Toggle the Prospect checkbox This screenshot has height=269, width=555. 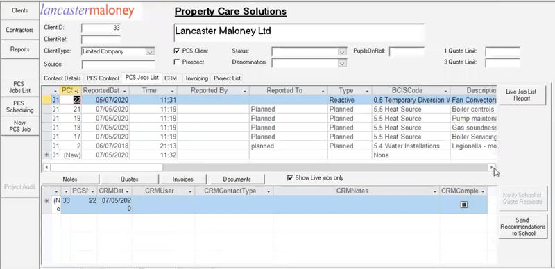[x=177, y=62]
